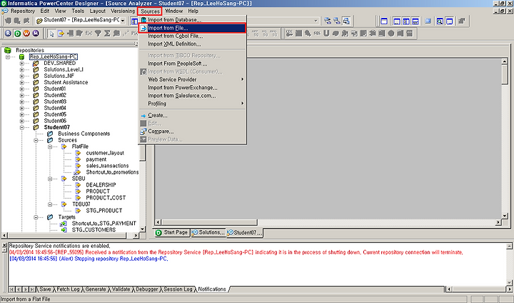514x303 pixels.
Task: Click the first database-link toolbar icon
Action: [x=328, y=21]
